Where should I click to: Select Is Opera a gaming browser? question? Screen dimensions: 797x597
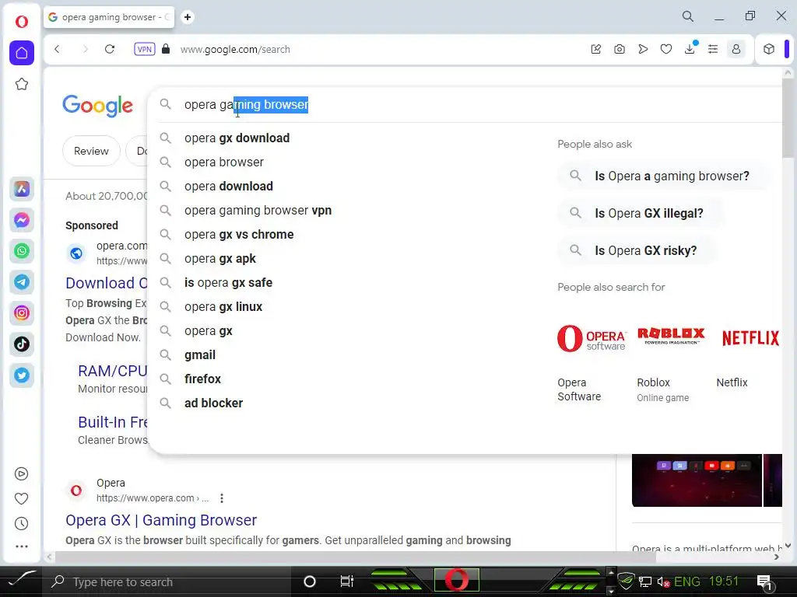[x=663, y=176]
